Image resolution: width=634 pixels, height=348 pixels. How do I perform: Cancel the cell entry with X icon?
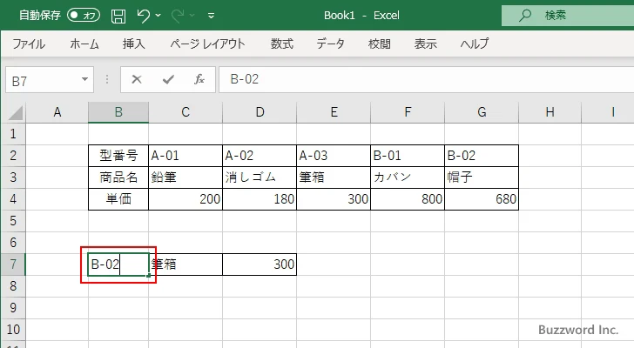(137, 79)
